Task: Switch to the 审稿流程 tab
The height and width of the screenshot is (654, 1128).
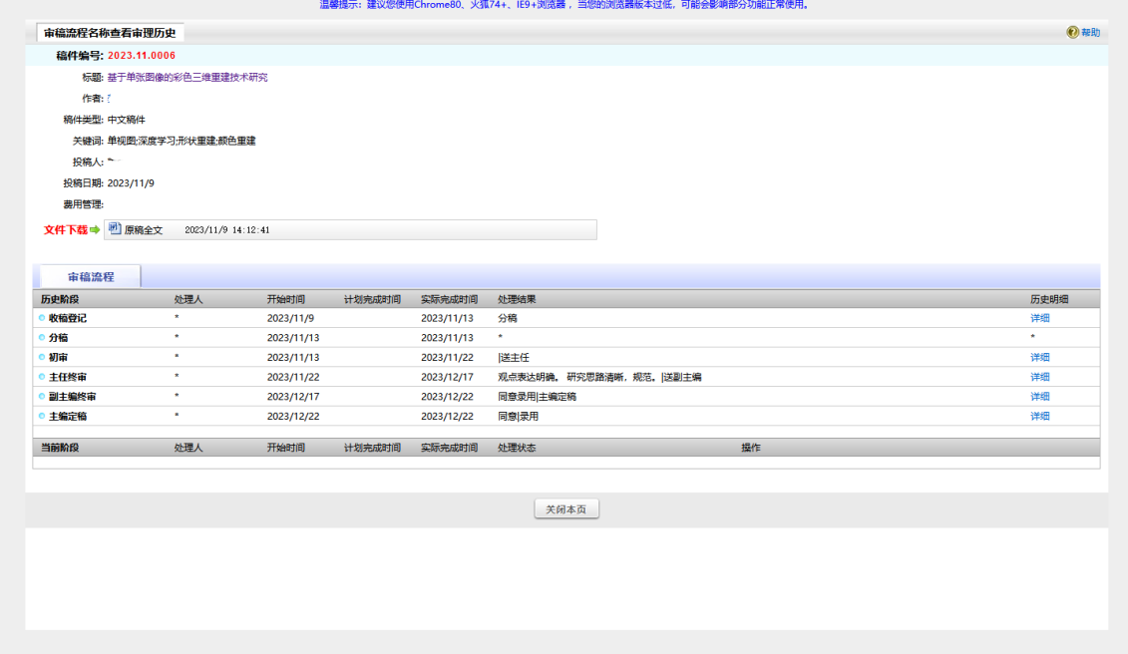Action: pyautogui.click(x=91, y=277)
